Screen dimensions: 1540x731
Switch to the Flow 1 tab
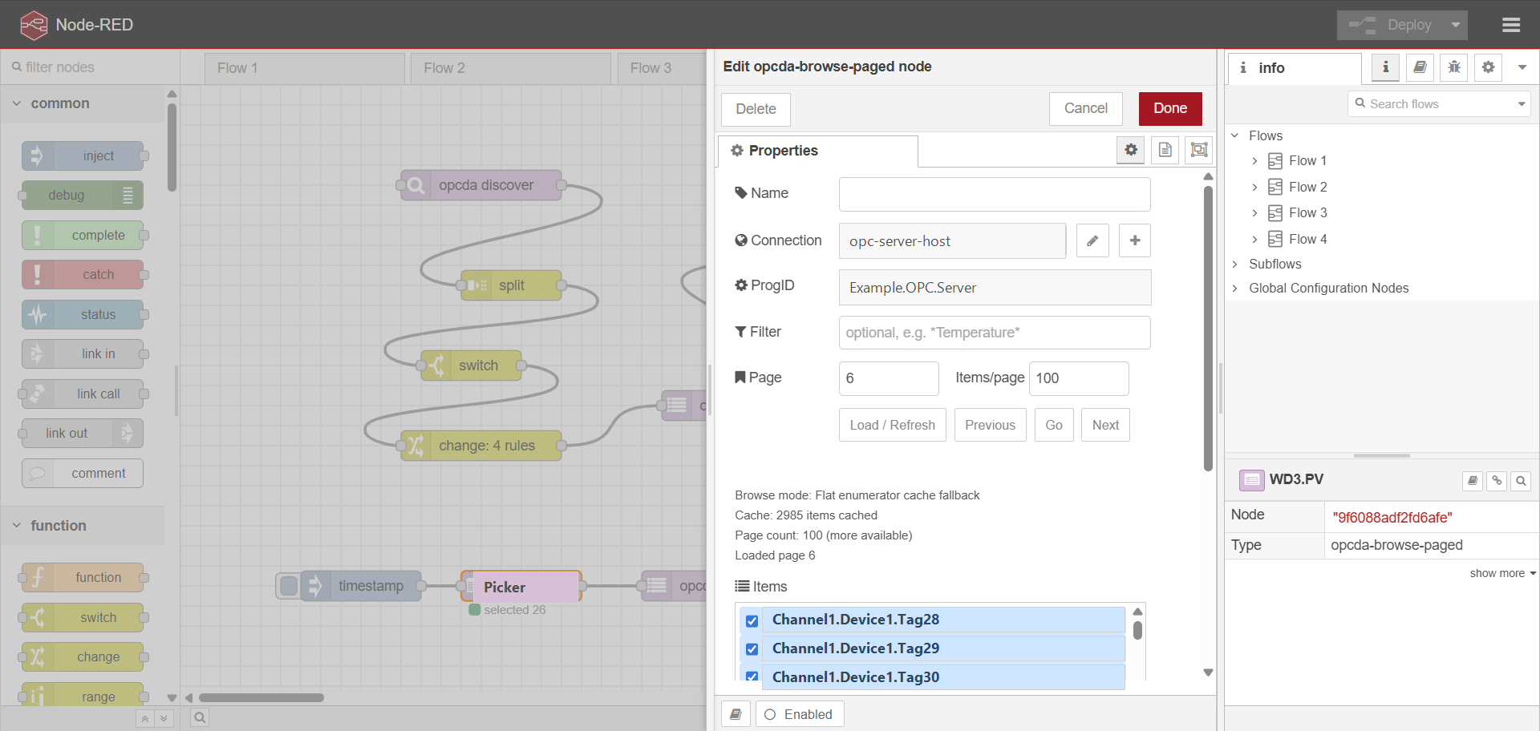[305, 68]
